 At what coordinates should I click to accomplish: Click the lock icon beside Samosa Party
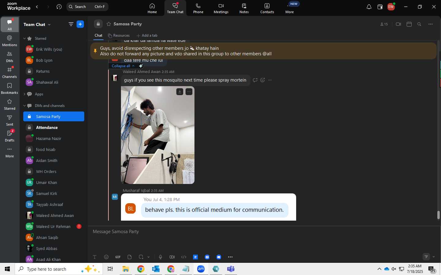click(98, 24)
